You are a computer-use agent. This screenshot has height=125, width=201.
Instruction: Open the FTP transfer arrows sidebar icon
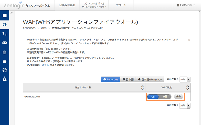[x=4, y=34]
